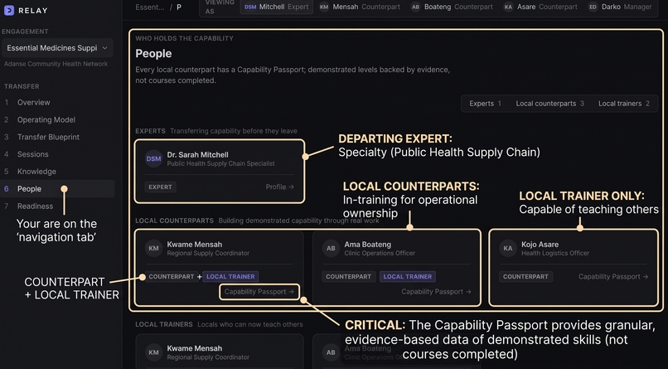
Task: Open the Essential Medicines engagement dropdown
Action: (57, 48)
